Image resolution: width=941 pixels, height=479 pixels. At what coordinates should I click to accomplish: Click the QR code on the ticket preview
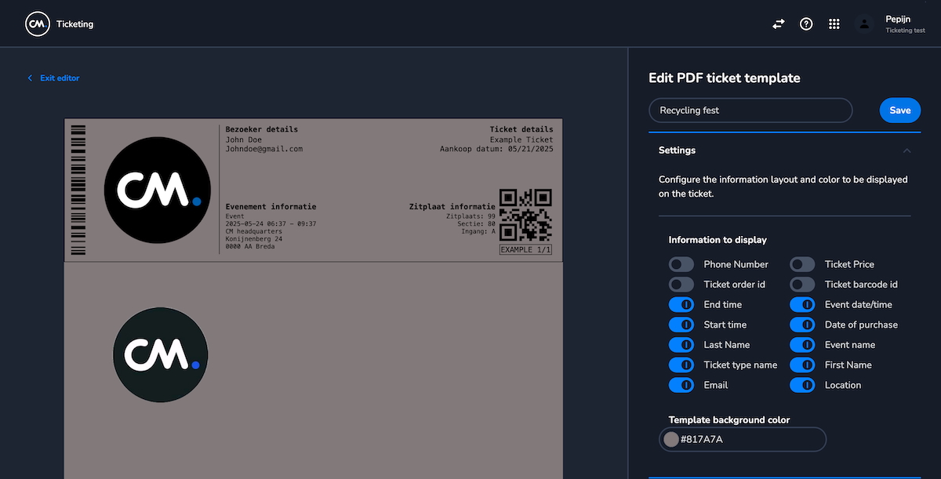526,214
